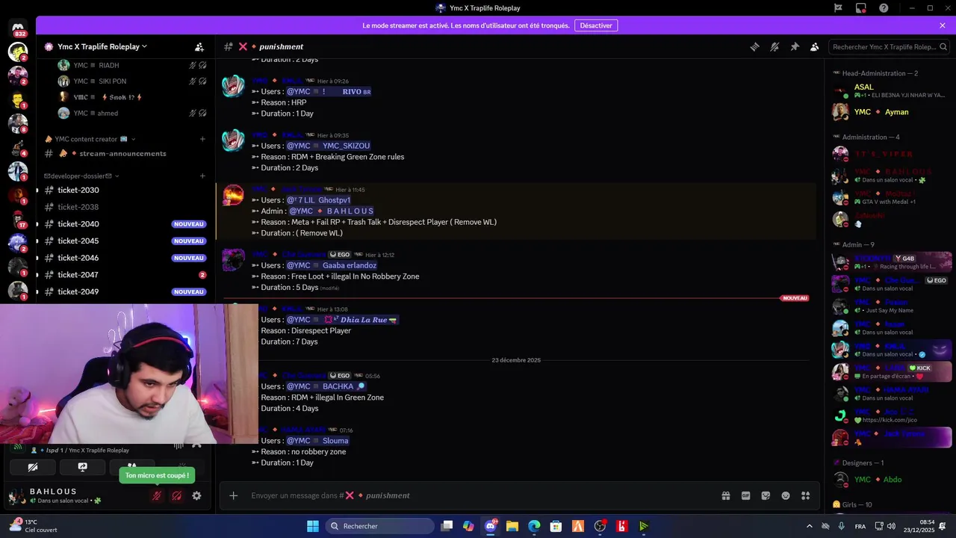
Task: Click message field Envoyer un message
Action: tap(478, 495)
